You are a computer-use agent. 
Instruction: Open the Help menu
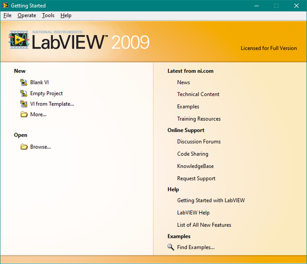coord(66,15)
